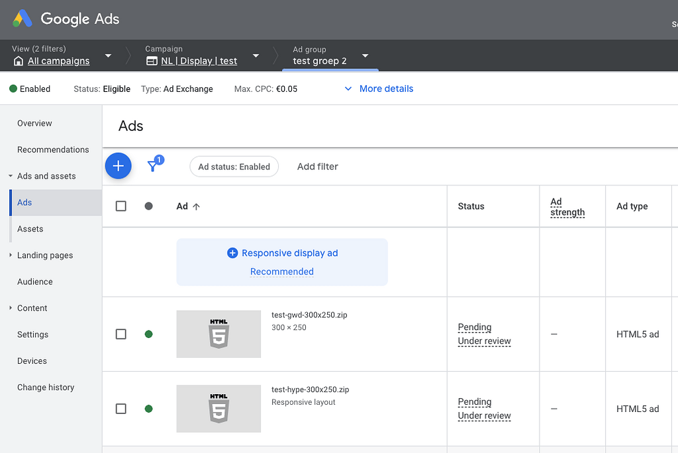Click the campaign icon next to NL | Display | test

click(151, 60)
